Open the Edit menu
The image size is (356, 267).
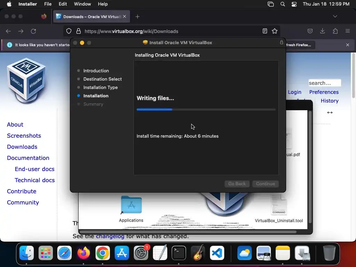coord(63,4)
